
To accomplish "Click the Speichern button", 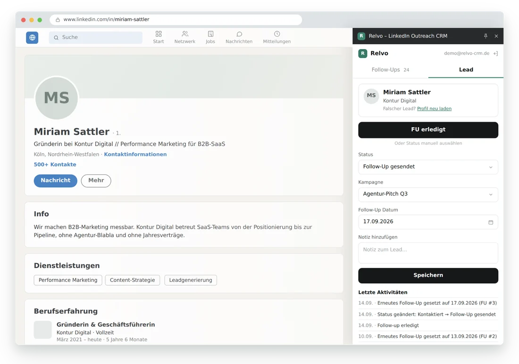I will point(428,275).
